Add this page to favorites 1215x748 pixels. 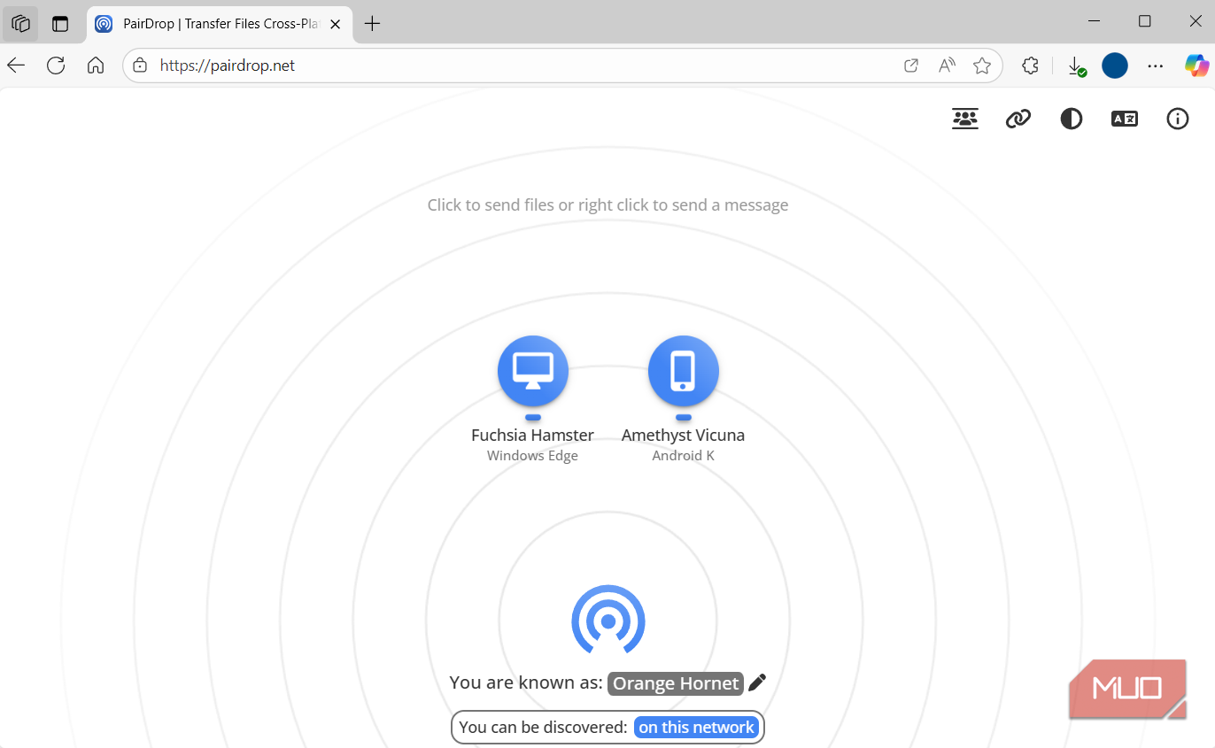point(982,66)
